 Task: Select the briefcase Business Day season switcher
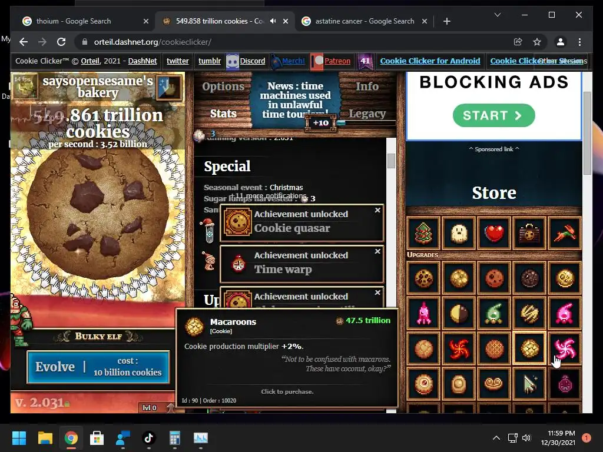click(x=529, y=233)
